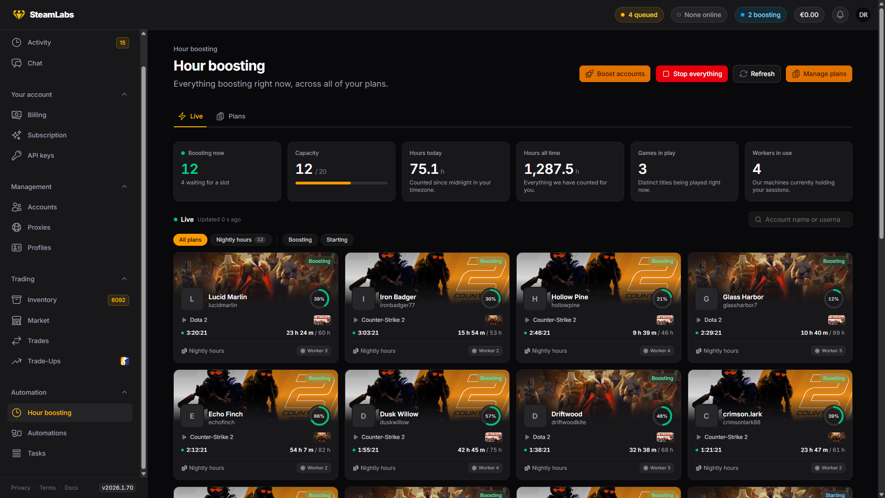Open Chat from the sidebar
The image size is (885, 498).
(x=70, y=63)
